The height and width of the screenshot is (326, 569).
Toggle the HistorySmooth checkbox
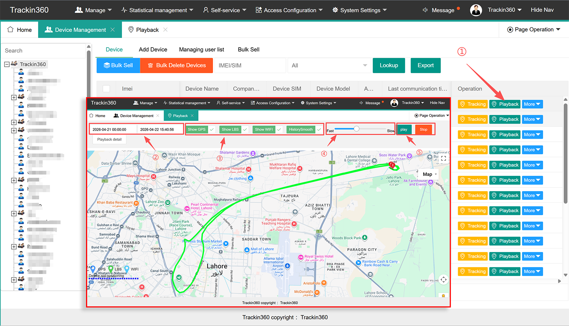click(x=319, y=130)
